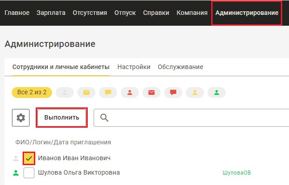The image size is (289, 185).
Task: Filter by yellow speech bubble icon
Action: click(x=108, y=92)
